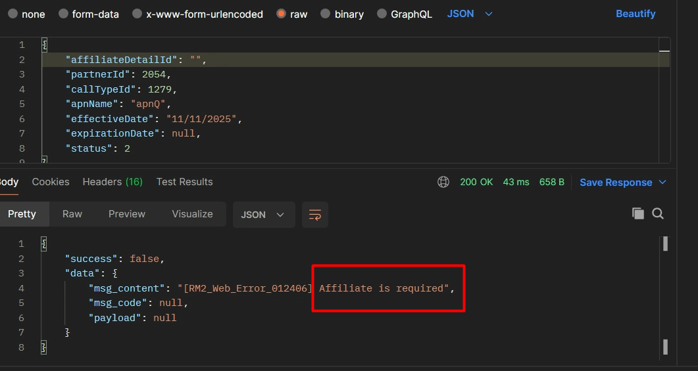Image resolution: width=698 pixels, height=371 pixels.
Task: Click the Beautify link
Action: pos(636,14)
